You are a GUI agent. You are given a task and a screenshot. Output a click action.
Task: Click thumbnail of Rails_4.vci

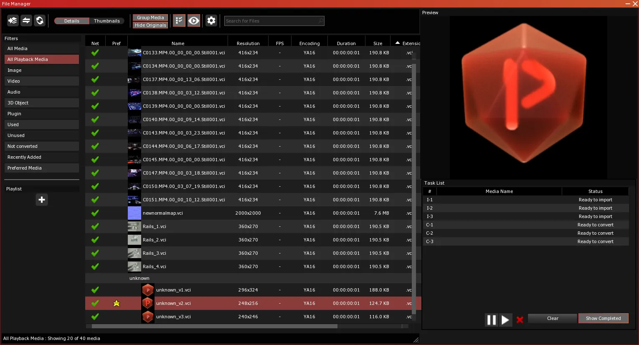[134, 266]
